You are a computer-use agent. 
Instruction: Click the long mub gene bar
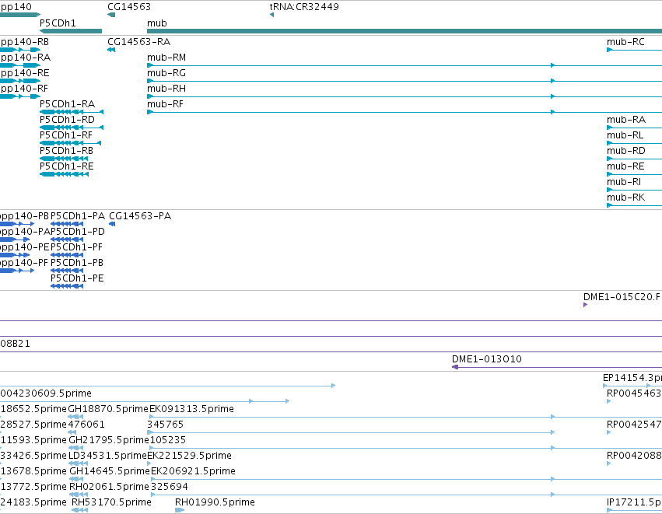(x=405, y=31)
